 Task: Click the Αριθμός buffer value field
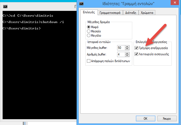click(121, 54)
